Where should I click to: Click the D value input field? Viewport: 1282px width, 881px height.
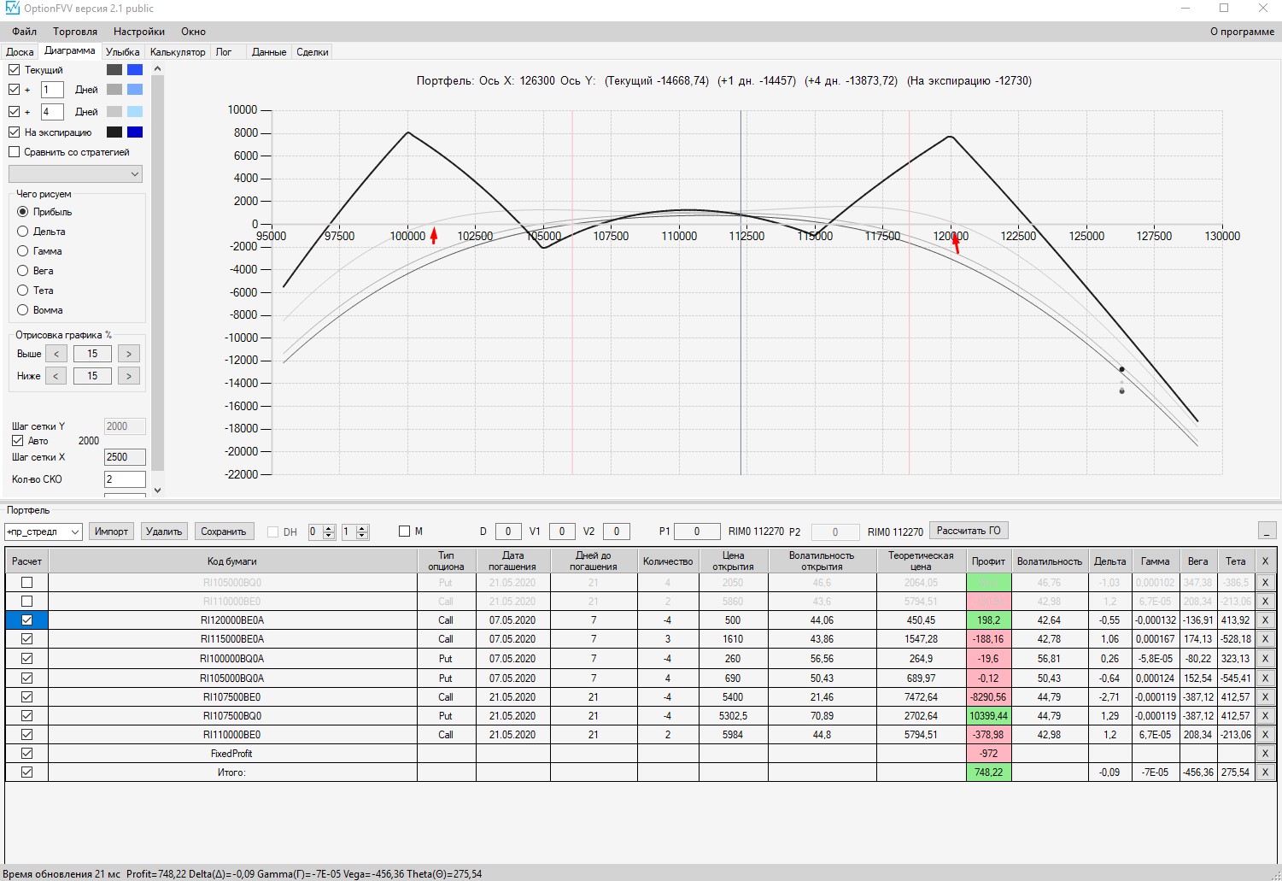pyautogui.click(x=508, y=532)
